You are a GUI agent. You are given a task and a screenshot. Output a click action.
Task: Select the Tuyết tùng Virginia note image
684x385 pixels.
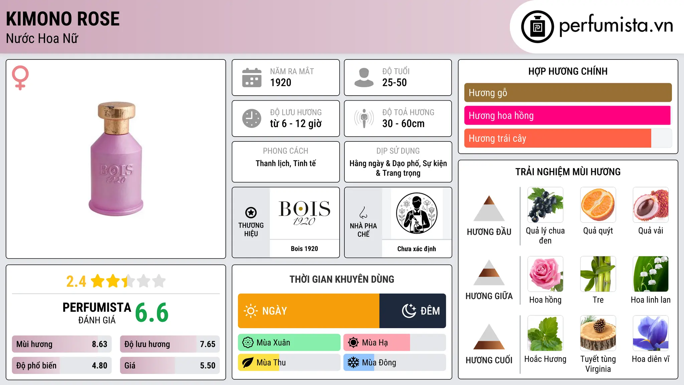coord(598,333)
